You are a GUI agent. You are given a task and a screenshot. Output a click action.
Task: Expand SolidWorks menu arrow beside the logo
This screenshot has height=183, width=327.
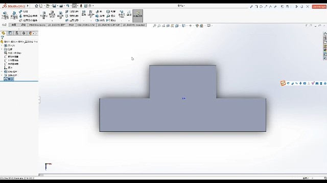[28, 6]
